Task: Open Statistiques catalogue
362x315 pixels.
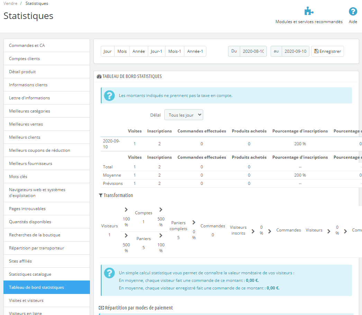Action: click(47, 274)
